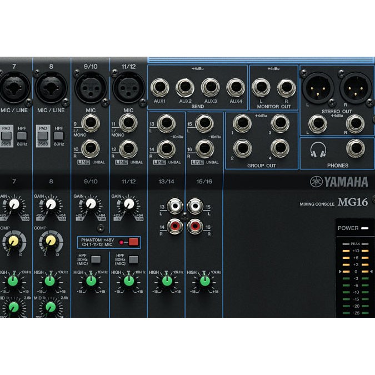Toggle the PHANTOM +48V red switch
Image resolution: width=375 pixels, height=375 pixels.
click(x=133, y=242)
